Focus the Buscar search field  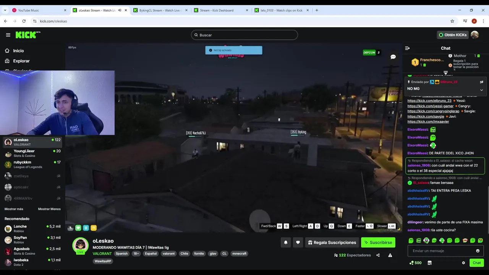coord(244,35)
